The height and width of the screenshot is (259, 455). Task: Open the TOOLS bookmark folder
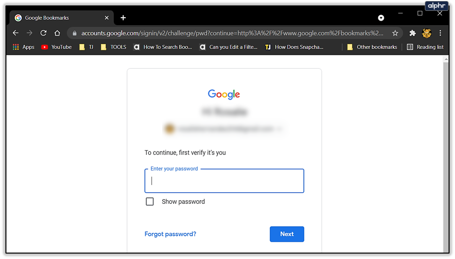[x=113, y=47]
